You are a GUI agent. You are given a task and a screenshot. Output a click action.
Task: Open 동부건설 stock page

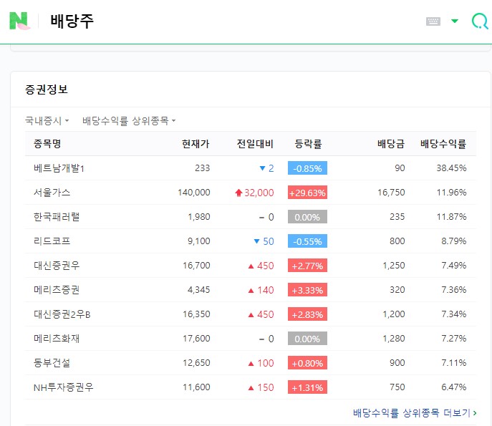[x=52, y=362]
